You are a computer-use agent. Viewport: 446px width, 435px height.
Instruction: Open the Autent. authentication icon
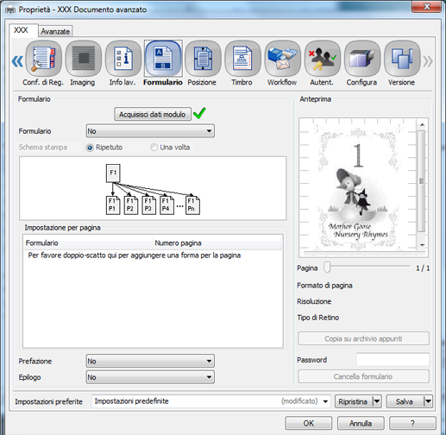(323, 59)
